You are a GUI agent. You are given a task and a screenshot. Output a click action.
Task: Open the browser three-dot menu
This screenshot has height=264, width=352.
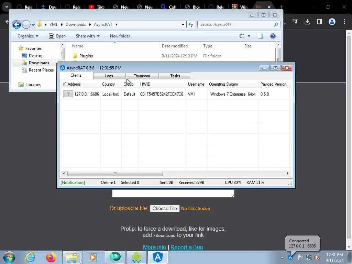(x=344, y=22)
